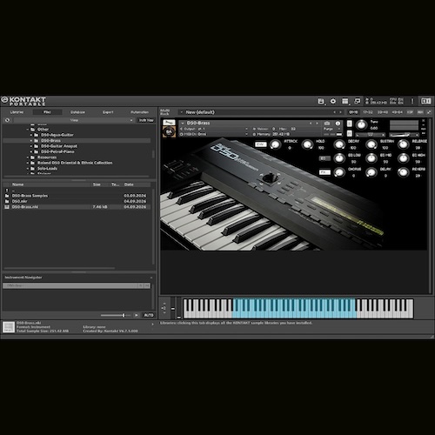Switch to the Automation tab
The height and width of the screenshot is (435, 435).
coord(139,112)
